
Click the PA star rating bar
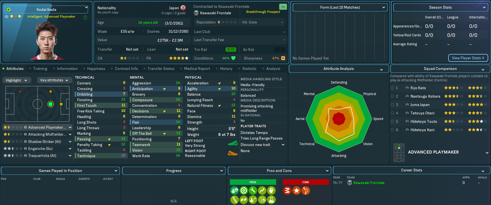tap(179, 58)
